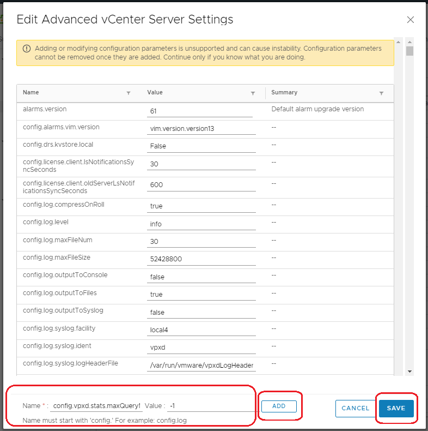Viewport: 428px width, 431px height.
Task: Click the dialog title text
Action: click(x=125, y=20)
